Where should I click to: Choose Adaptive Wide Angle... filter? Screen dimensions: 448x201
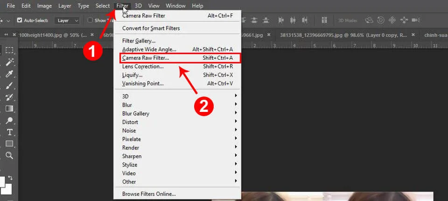tap(177, 49)
